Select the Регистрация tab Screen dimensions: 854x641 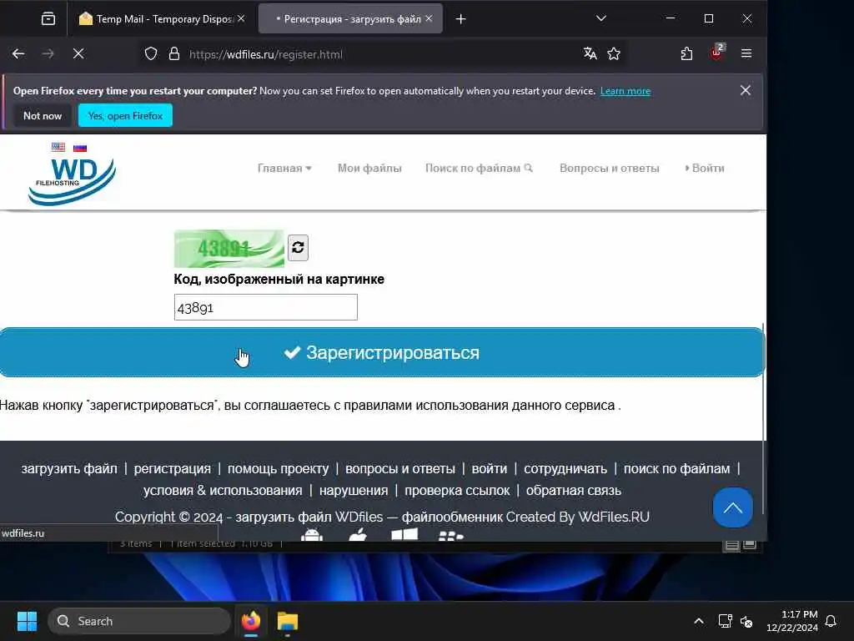(x=350, y=19)
